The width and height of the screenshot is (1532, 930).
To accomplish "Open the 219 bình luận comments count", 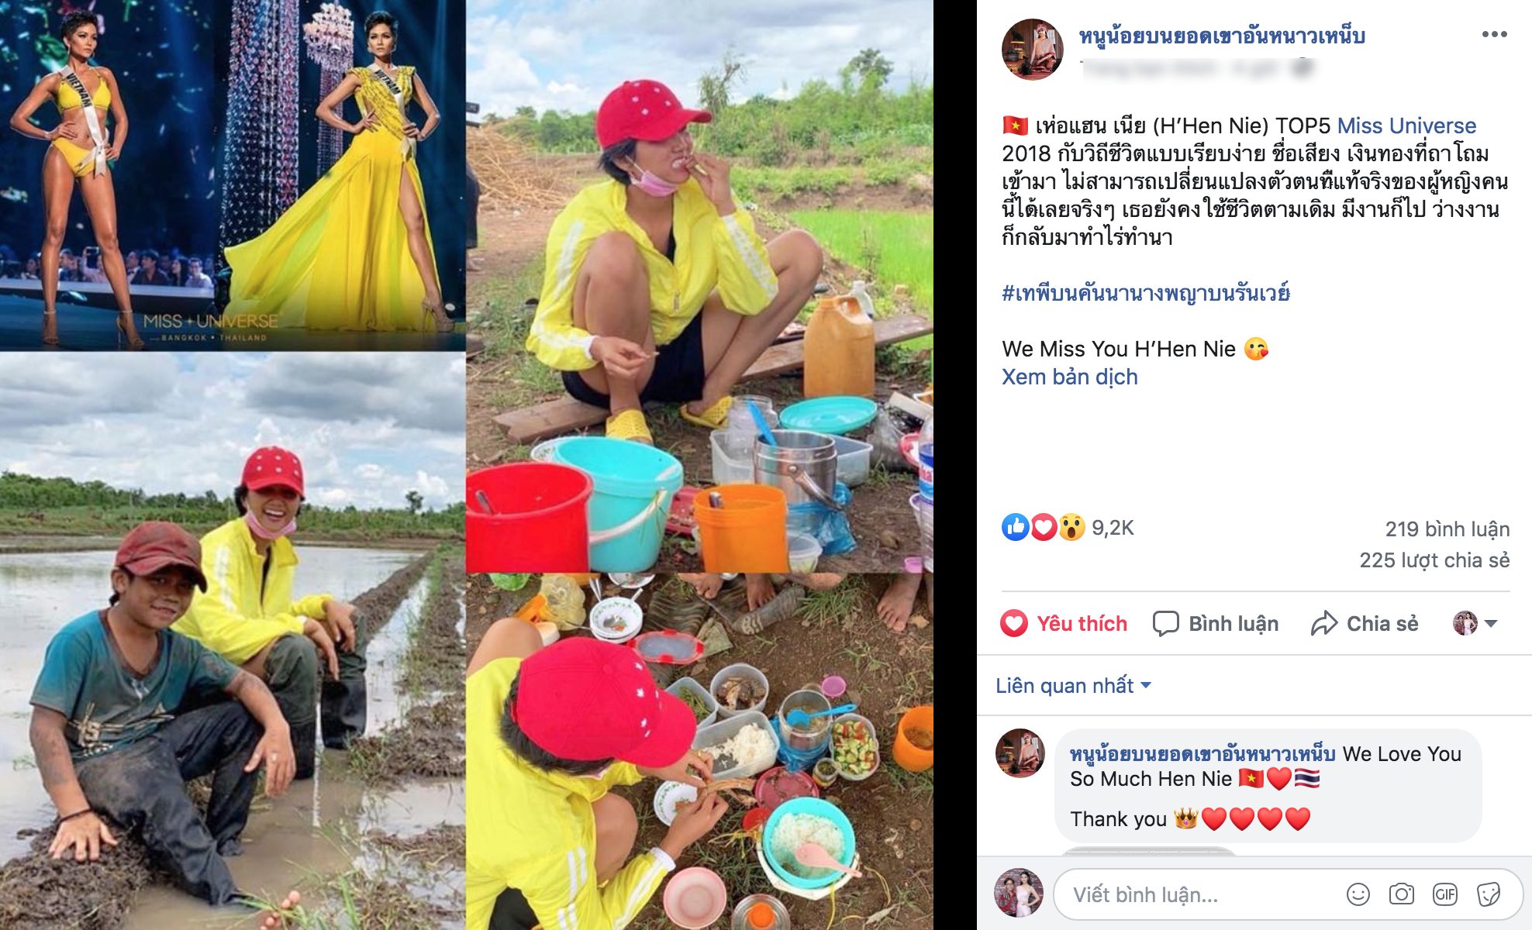I will 1447,529.
